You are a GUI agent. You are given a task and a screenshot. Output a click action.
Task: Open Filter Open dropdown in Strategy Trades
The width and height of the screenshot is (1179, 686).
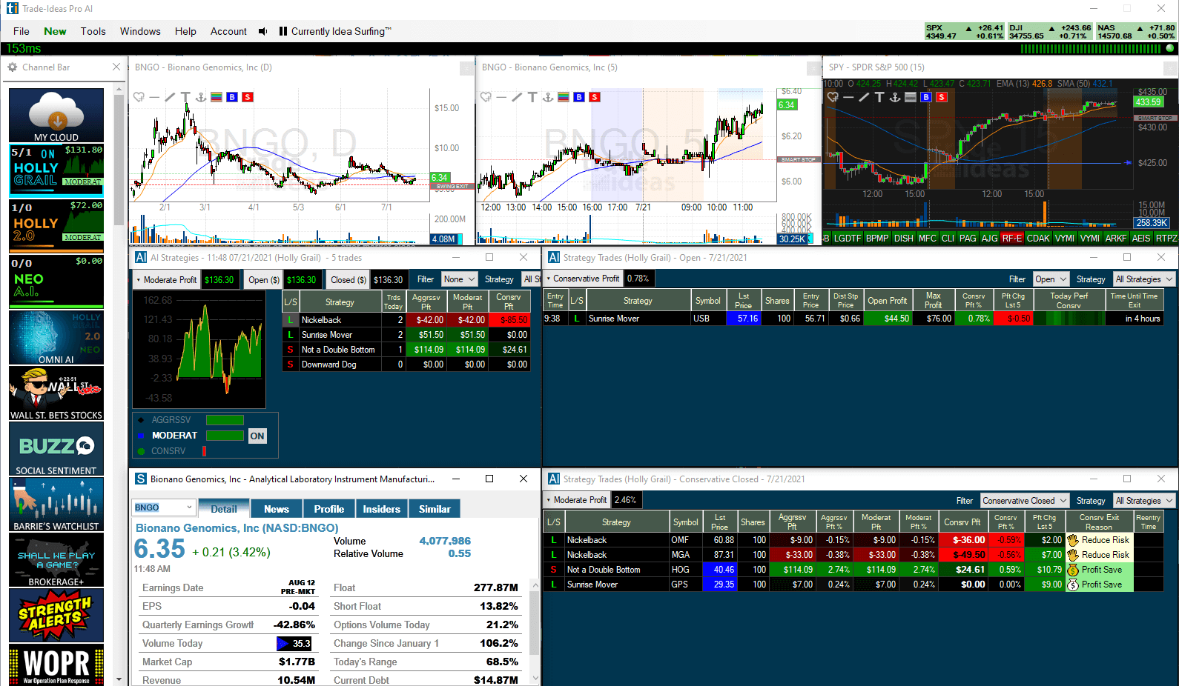pos(1051,279)
